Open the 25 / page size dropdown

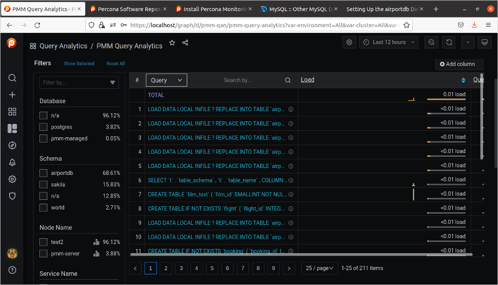pyautogui.click(x=319, y=268)
